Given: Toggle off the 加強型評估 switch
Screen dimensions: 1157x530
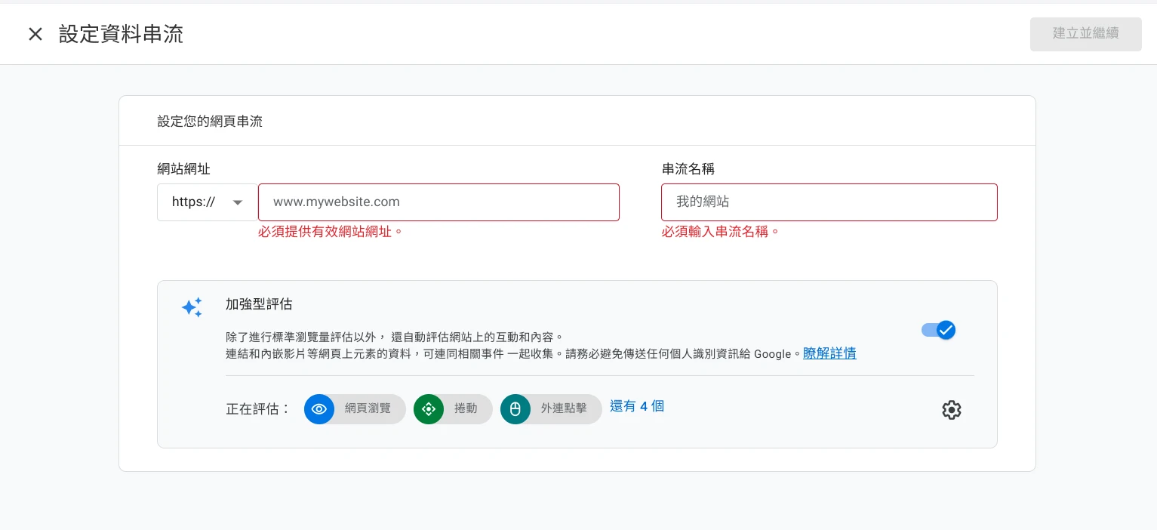Looking at the screenshot, I should [x=938, y=330].
